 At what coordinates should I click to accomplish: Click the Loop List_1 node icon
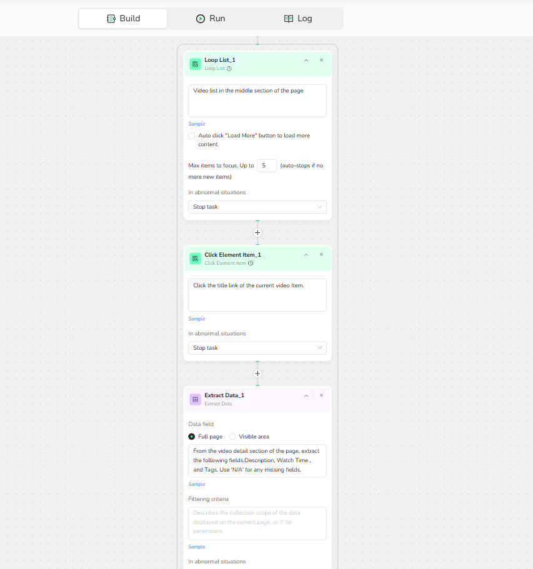(195, 64)
